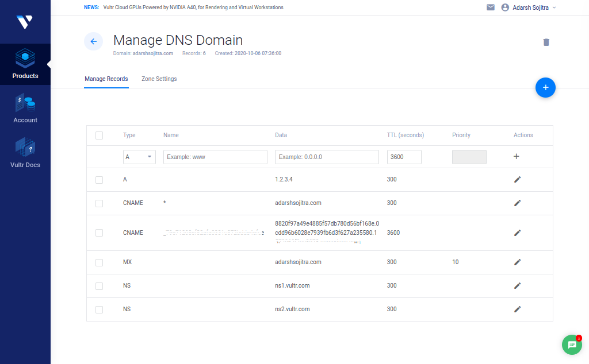Click the Priority column header
The image size is (589, 364).
tap(461, 135)
